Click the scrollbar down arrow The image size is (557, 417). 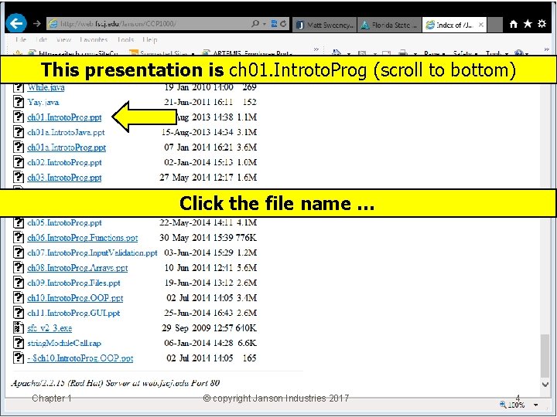click(545, 384)
